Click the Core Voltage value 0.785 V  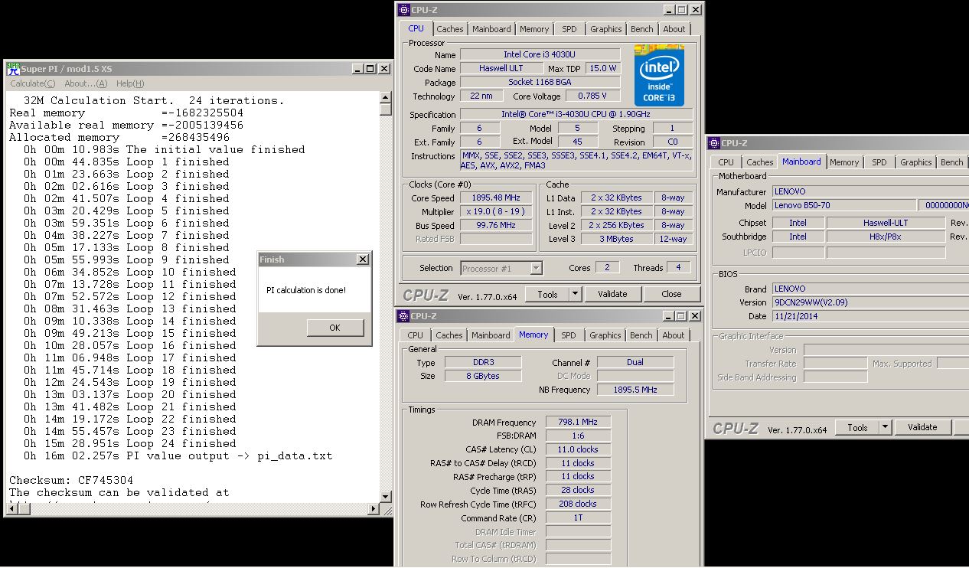592,96
